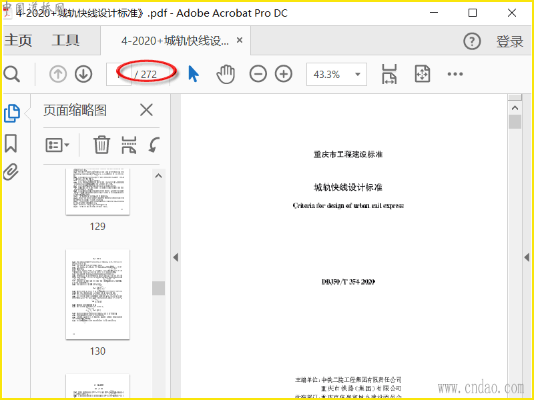Screen dimensions: 534x400
Task: Activate the selection arrow tool
Action: click(x=194, y=74)
